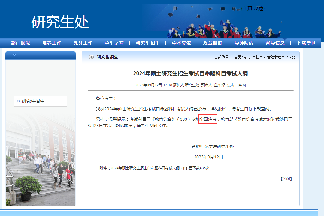Image resolution: width=324 pixels, height=216 pixels.
Task: Click the 收藏 link in header
Action: pos(258,9)
